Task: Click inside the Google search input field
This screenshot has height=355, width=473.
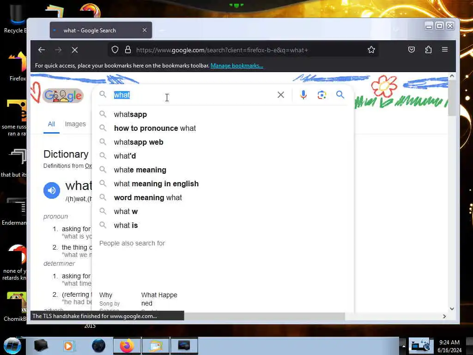Action: 193,95
